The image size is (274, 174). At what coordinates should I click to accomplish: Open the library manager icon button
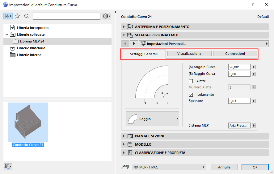click(x=8, y=167)
